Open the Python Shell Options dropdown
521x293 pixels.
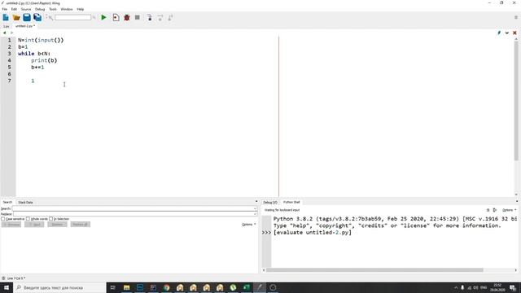click(509, 210)
